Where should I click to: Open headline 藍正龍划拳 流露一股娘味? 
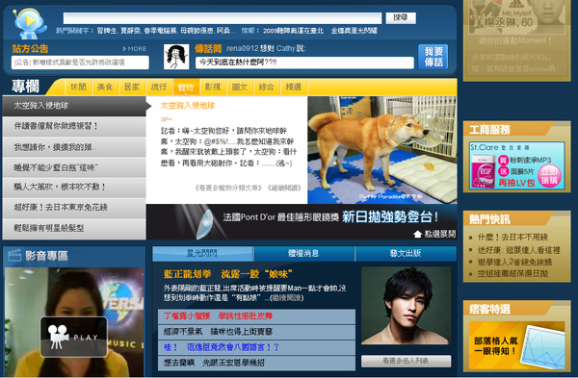pyautogui.click(x=227, y=274)
